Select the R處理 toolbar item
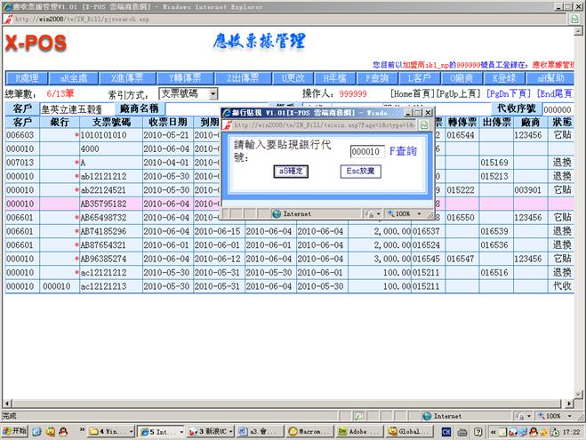 click(x=26, y=78)
